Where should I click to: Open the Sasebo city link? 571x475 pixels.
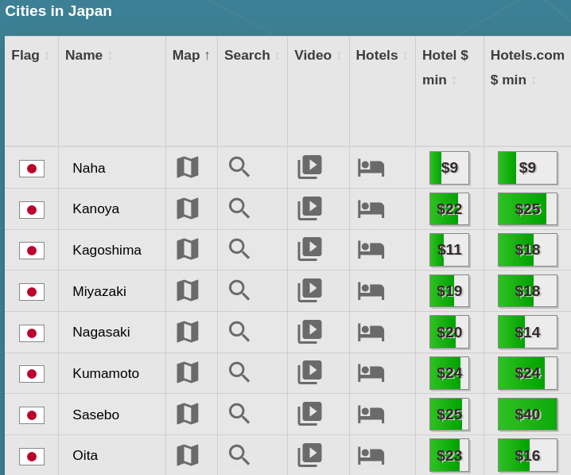pos(95,415)
